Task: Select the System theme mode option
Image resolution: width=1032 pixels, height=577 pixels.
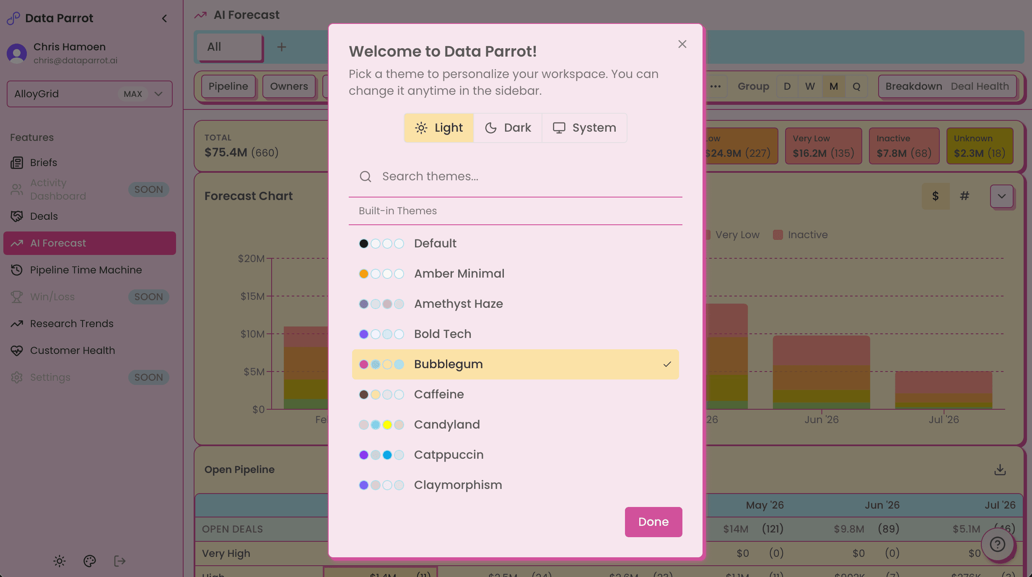Action: [584, 128]
